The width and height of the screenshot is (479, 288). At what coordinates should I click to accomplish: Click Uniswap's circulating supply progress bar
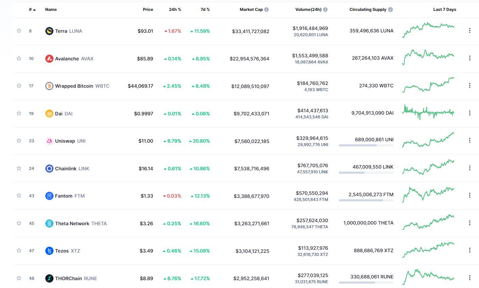tap(366, 145)
